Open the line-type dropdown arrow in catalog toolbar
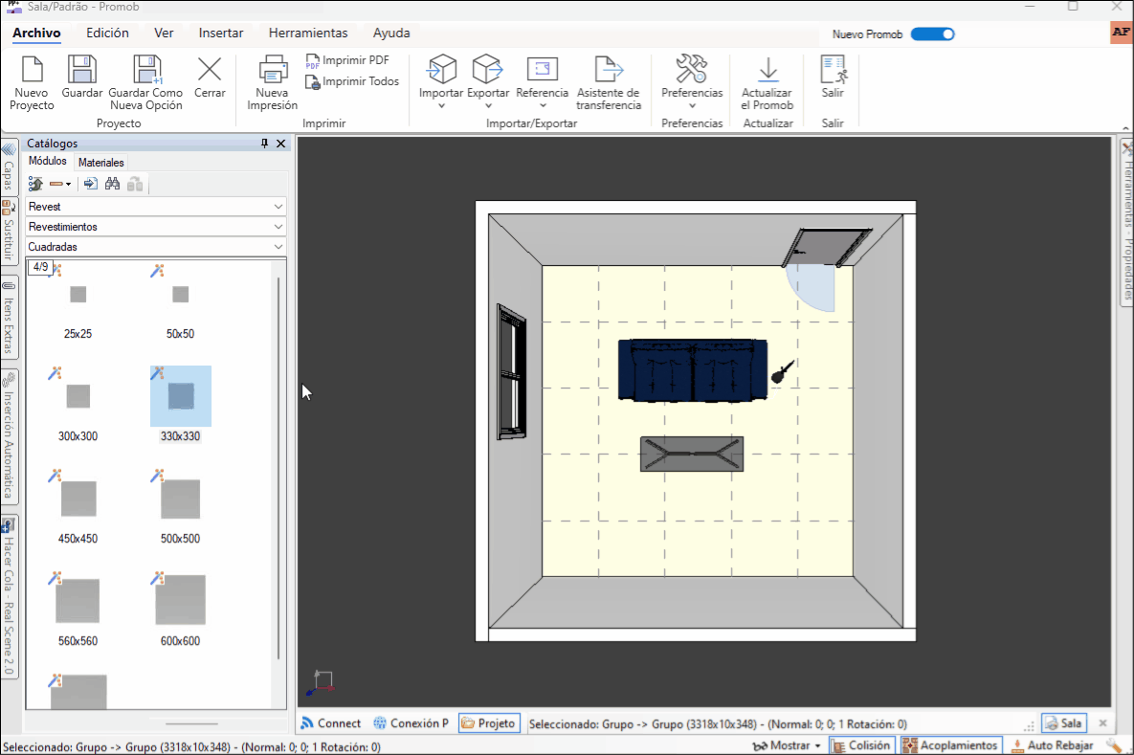This screenshot has height=755, width=1134. (x=68, y=185)
